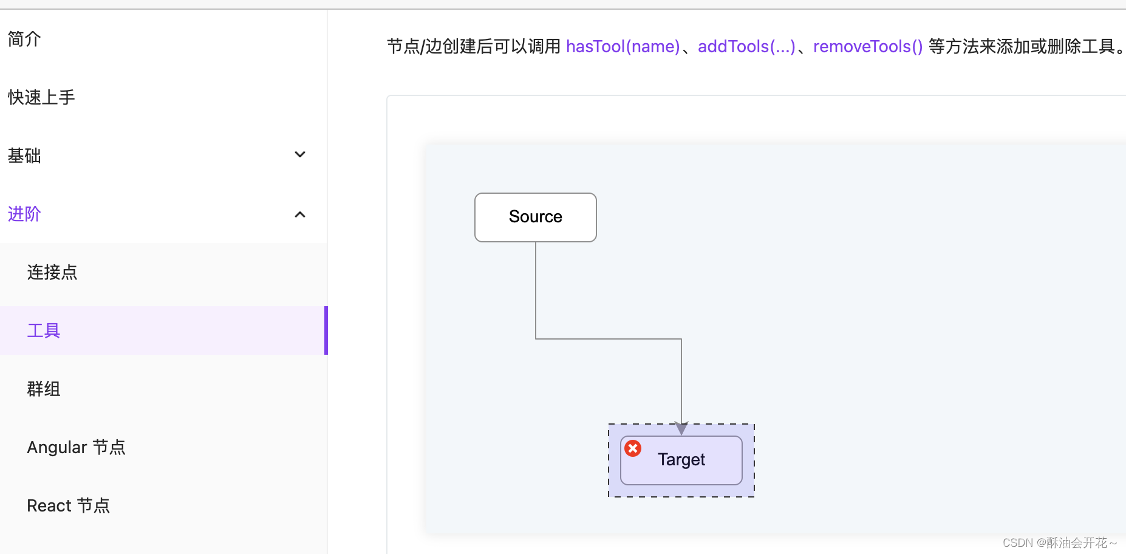
Task: Select the 进阶 menu section
Action: (x=24, y=214)
